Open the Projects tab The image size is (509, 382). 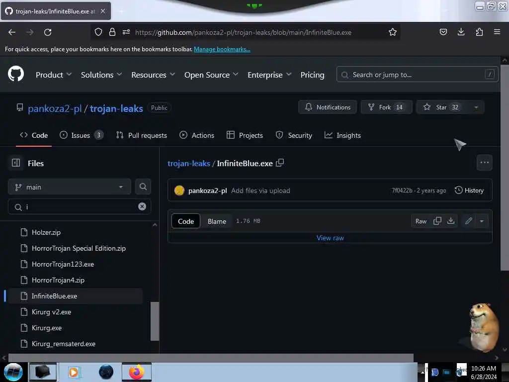[245, 135]
